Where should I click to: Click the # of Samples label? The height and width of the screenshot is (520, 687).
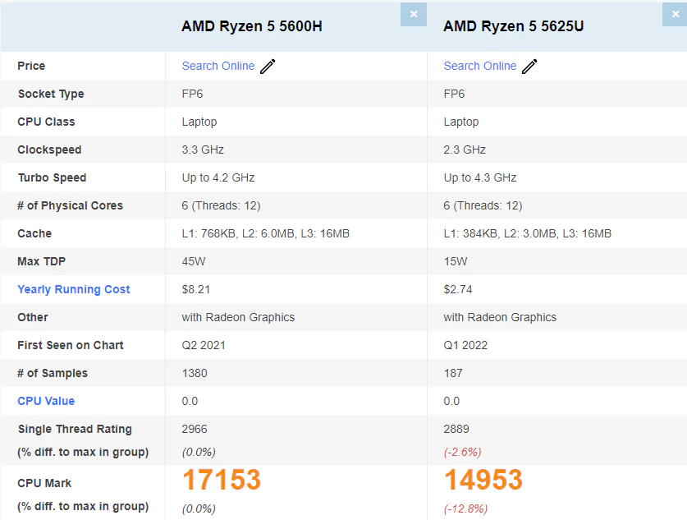click(53, 373)
